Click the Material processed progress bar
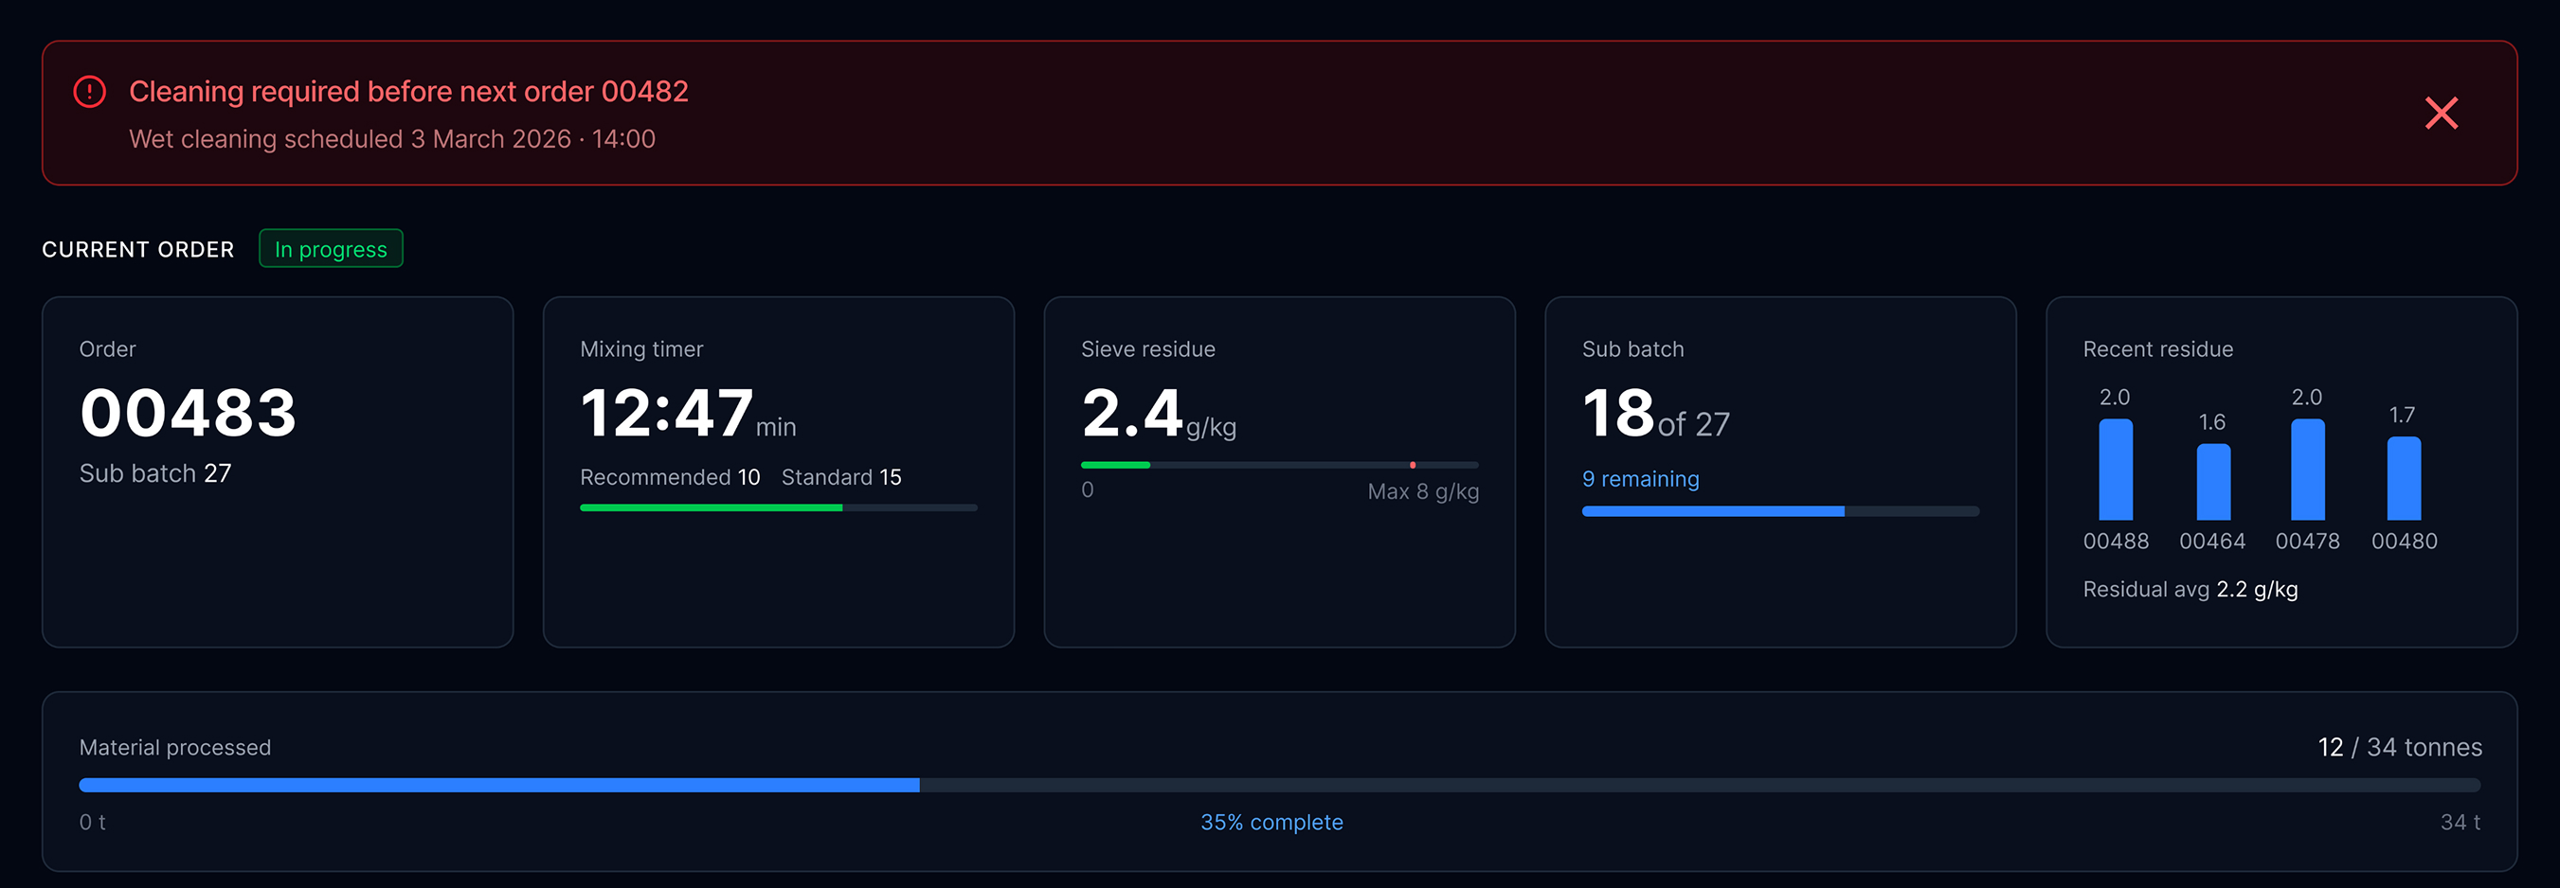This screenshot has height=888, width=2560. point(1279,785)
